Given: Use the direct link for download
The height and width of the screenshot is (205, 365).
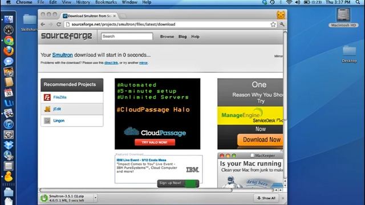Looking at the screenshot, I should (x=111, y=63).
